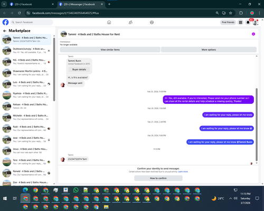Open Rubi conversation

click(26, 128)
